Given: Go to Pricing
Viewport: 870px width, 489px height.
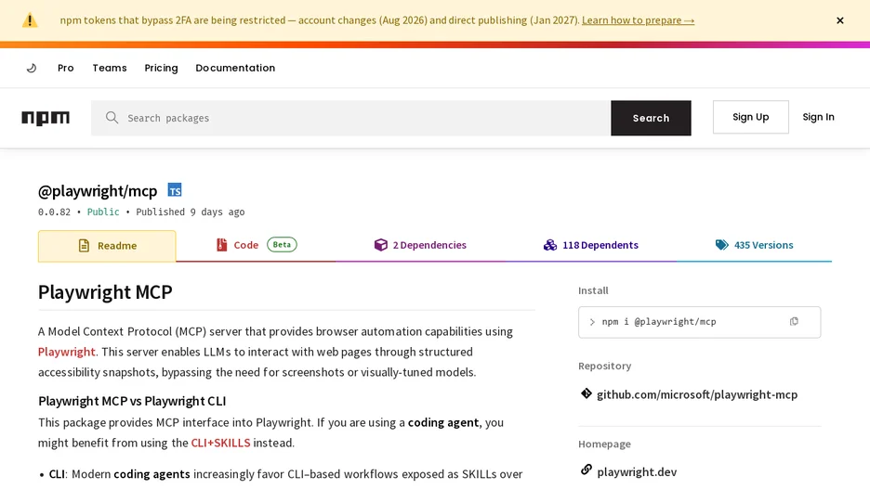Looking at the screenshot, I should click(x=161, y=68).
